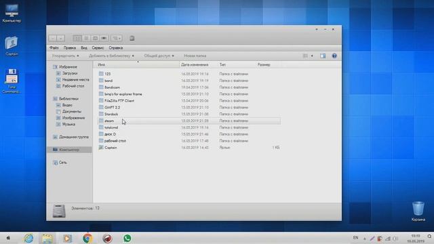Select Компьютер in the navigation pane
This screenshot has height=244, width=434.
tap(69, 150)
